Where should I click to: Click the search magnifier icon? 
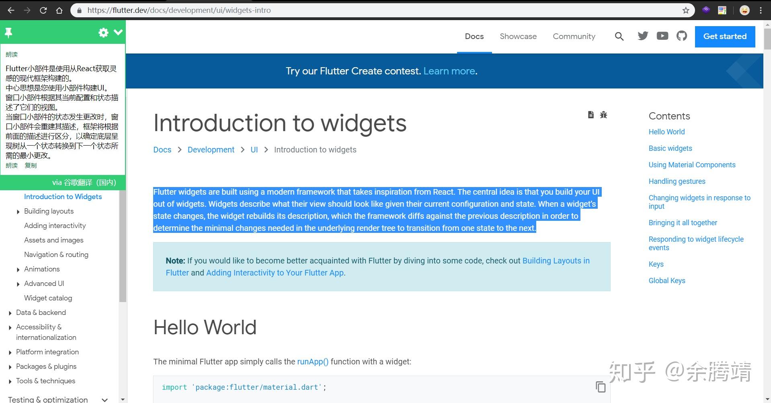tap(619, 37)
